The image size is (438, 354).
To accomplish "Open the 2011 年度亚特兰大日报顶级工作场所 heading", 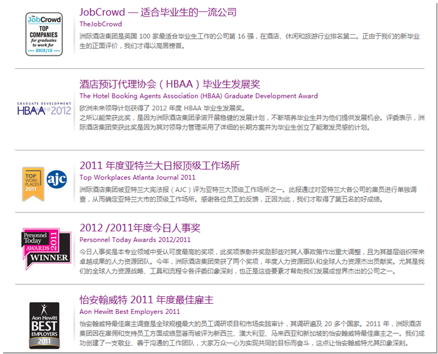I will 160,166.
